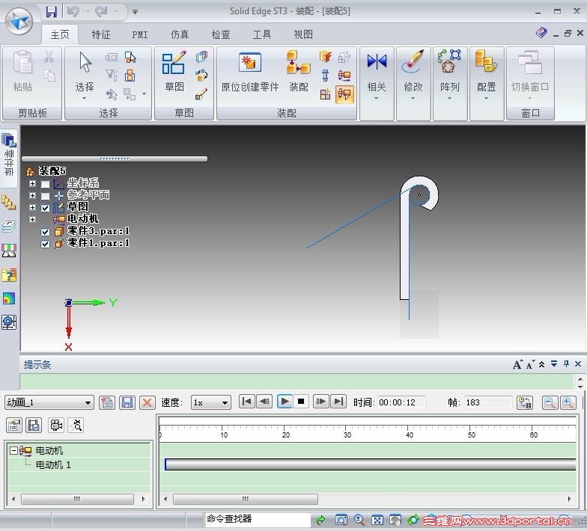
Task: Switch to the 特征 ribbon tab
Action: [101, 34]
